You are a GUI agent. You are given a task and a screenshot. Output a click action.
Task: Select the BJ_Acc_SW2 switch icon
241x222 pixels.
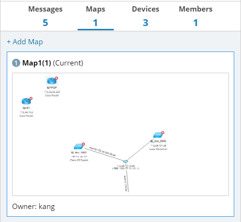point(79,146)
